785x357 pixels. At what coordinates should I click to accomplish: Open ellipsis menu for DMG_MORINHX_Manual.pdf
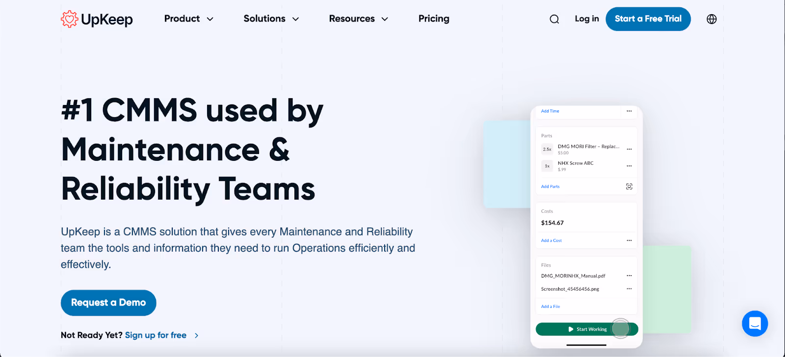[x=629, y=276]
